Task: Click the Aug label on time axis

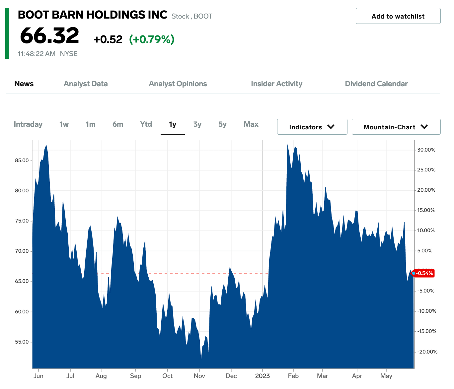Action: click(x=101, y=376)
